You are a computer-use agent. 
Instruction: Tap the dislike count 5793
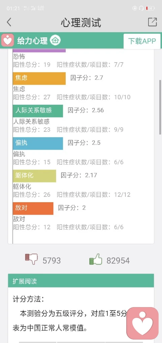click(x=52, y=261)
